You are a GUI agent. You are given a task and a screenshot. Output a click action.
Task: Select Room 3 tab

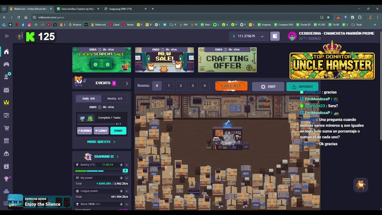tap(193, 86)
